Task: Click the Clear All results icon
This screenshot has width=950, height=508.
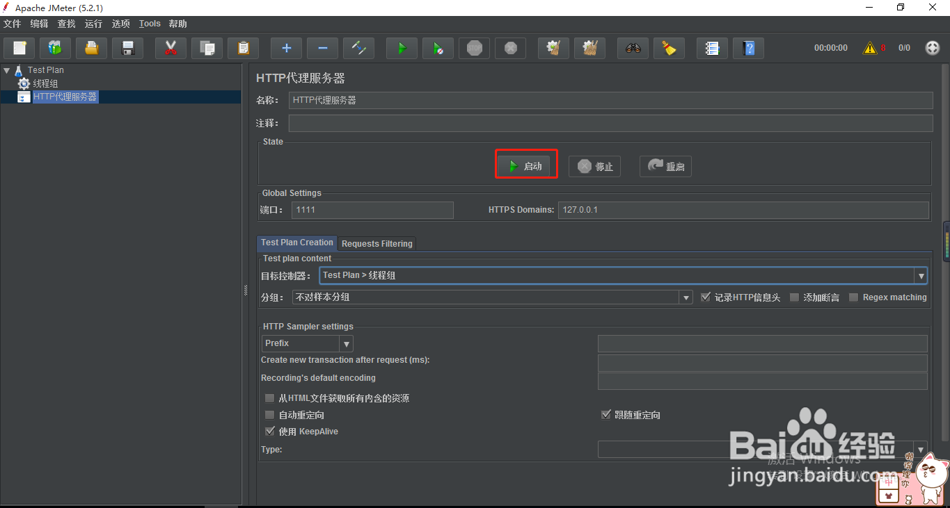Action: click(x=589, y=48)
